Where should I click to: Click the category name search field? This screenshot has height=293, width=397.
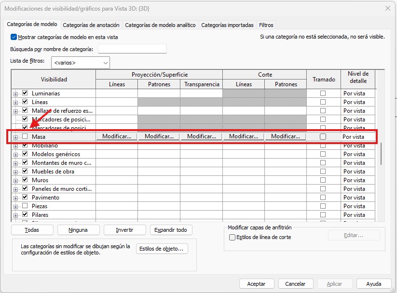coord(132,49)
